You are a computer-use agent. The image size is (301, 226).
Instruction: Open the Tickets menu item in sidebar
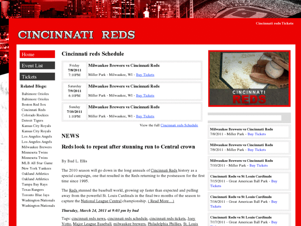click(x=37, y=77)
